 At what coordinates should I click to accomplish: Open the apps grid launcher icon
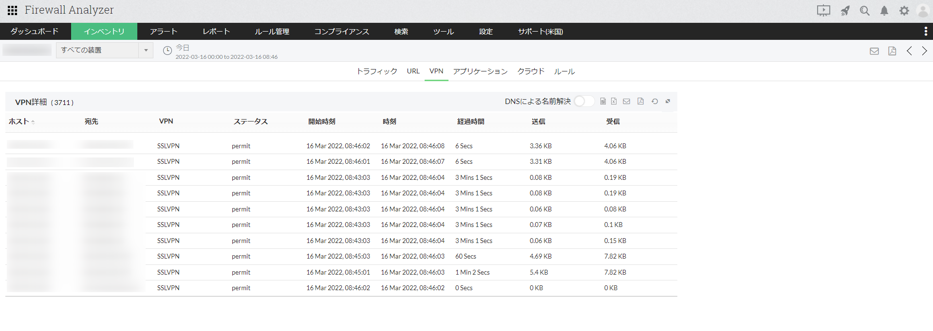coord(13,10)
